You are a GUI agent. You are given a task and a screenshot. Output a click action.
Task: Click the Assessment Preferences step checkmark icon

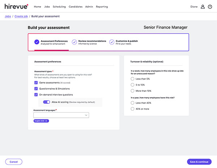coord(37,42)
